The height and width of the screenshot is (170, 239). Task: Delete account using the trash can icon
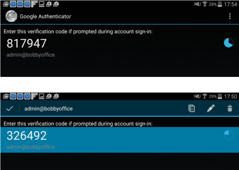[230, 108]
